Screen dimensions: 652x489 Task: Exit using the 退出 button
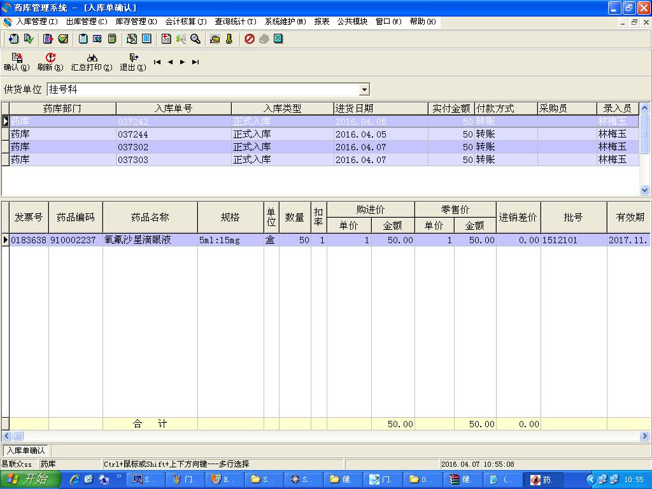[x=132, y=62]
